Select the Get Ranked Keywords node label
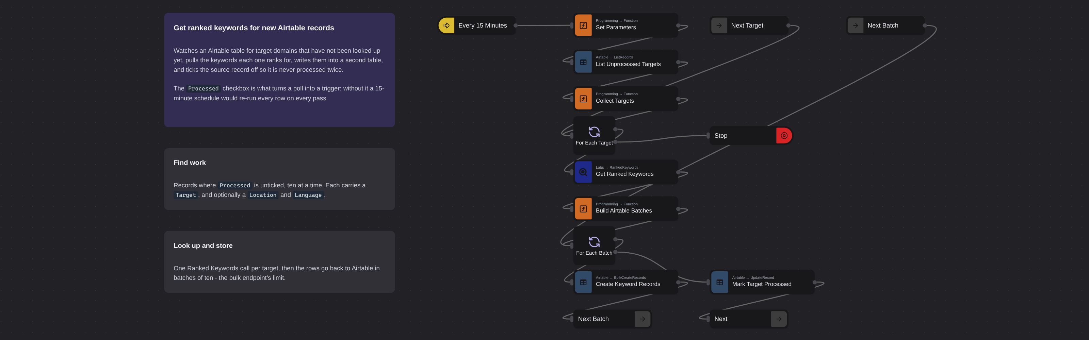1089x340 pixels. click(624, 174)
